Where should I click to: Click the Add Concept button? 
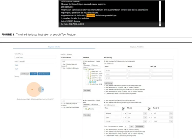(x=25, y=74)
